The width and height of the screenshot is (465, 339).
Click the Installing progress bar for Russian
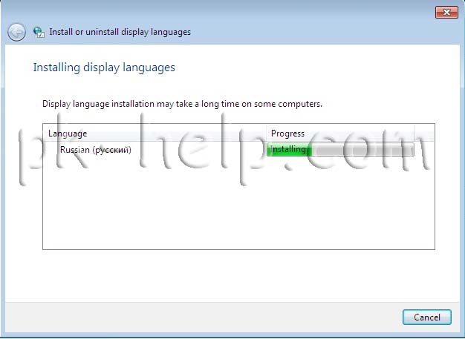pyautogui.click(x=340, y=150)
